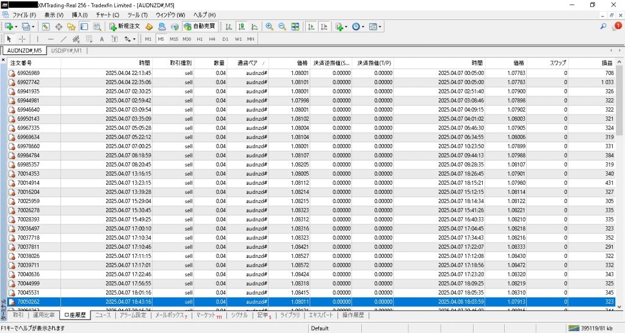The width and height of the screenshot is (625, 333).
Task: Click the zoom in magnifier icon
Action: pyautogui.click(x=269, y=27)
